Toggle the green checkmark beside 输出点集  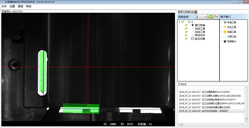(186, 39)
